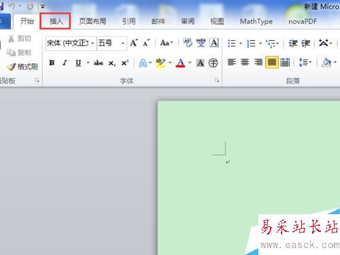Screen dimensions: 340x255
Task: Click the decrease indent icon
Action: pos(293,43)
